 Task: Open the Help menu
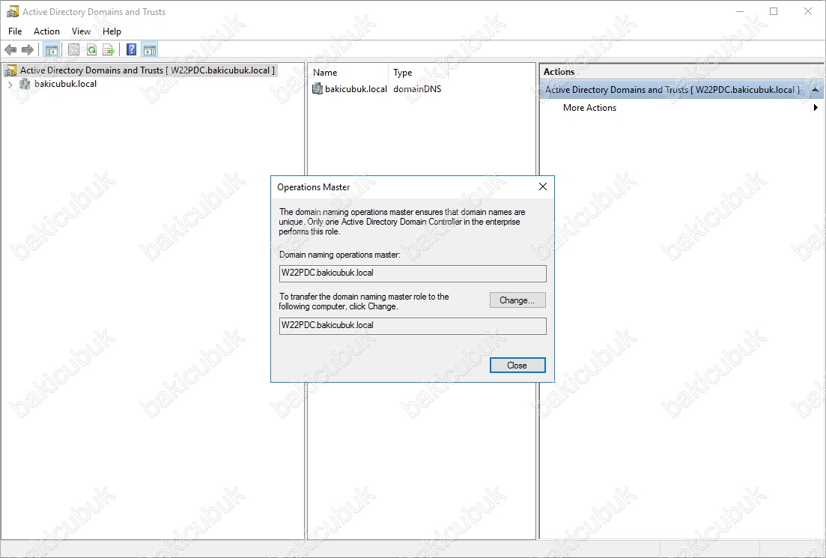112,31
